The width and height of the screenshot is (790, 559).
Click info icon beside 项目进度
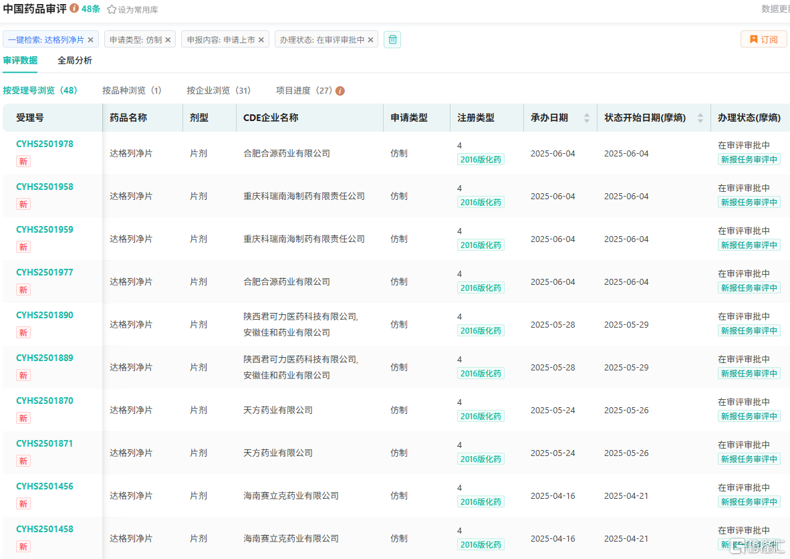pyautogui.click(x=340, y=91)
